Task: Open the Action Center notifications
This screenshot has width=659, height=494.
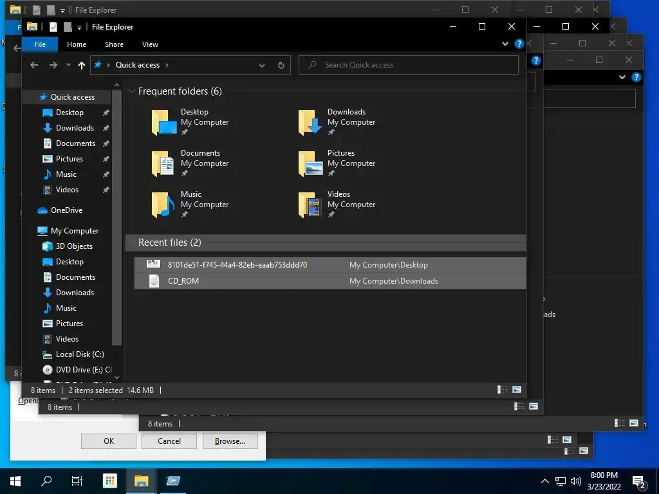Action: click(639, 482)
